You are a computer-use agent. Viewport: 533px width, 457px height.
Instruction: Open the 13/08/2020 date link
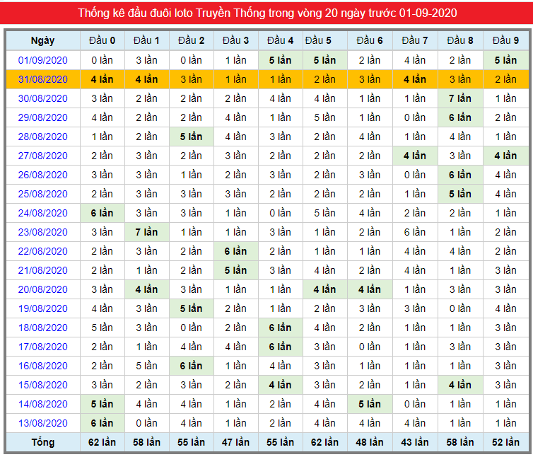43,423
